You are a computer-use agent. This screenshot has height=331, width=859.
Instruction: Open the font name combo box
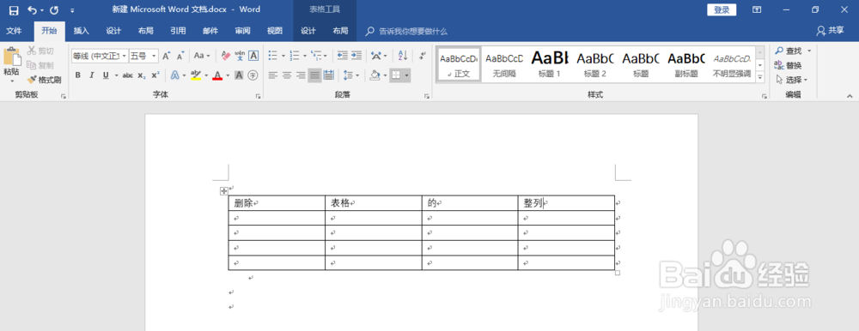click(x=100, y=56)
